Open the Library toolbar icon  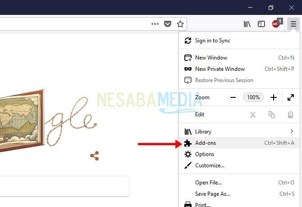(247, 24)
